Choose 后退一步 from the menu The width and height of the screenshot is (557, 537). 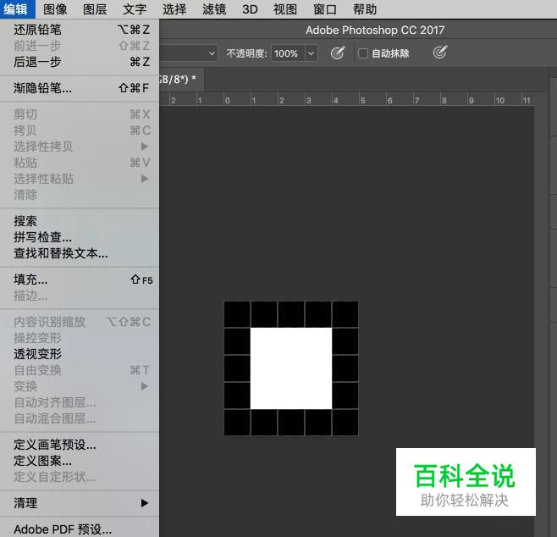[80, 62]
